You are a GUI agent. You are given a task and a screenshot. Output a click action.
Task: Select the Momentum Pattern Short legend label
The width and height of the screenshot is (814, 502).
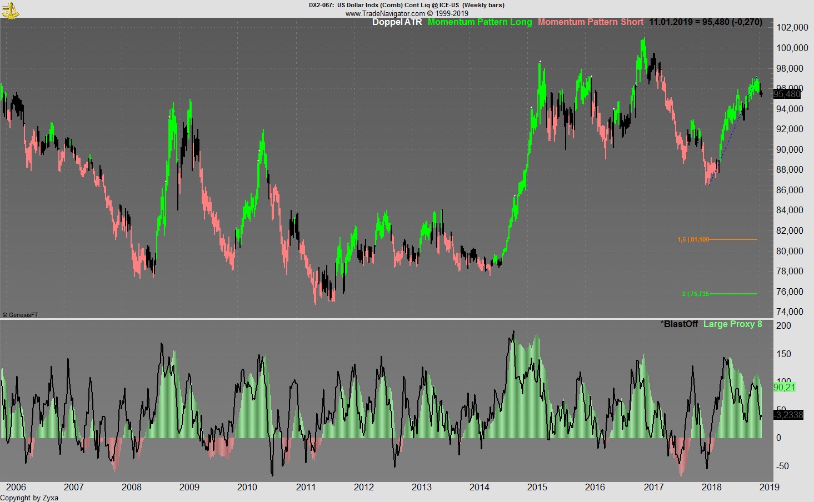pyautogui.click(x=591, y=22)
